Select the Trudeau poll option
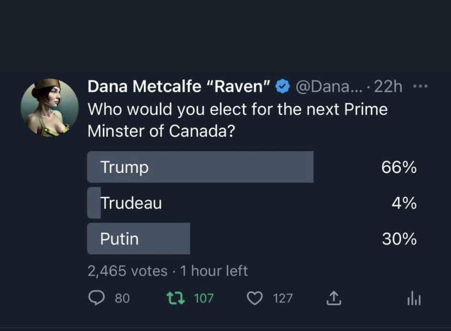The width and height of the screenshot is (451, 331). [x=252, y=203]
